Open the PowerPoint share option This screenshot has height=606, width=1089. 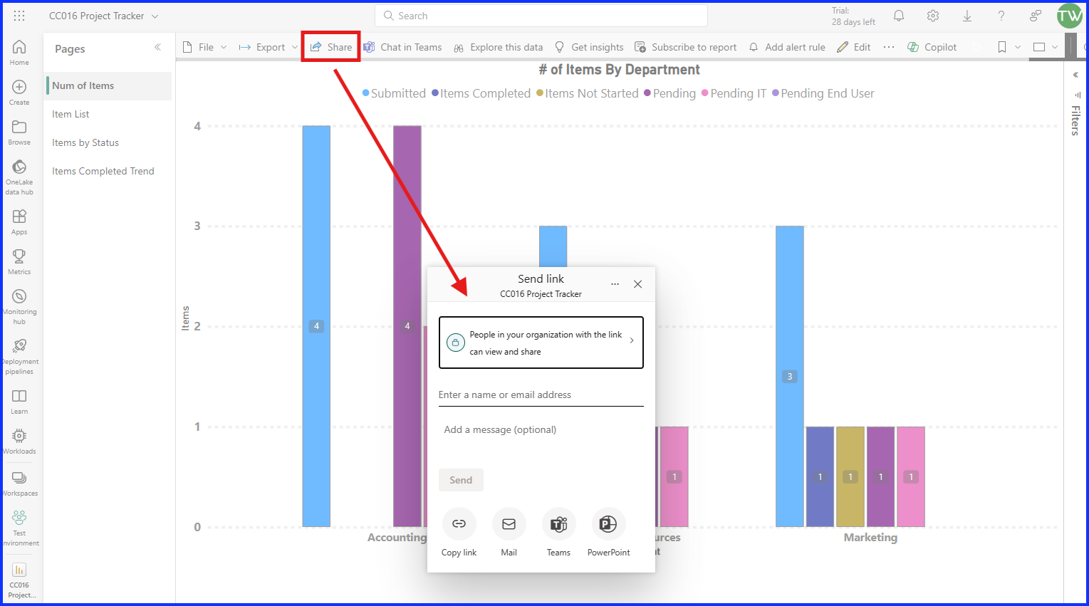608,524
